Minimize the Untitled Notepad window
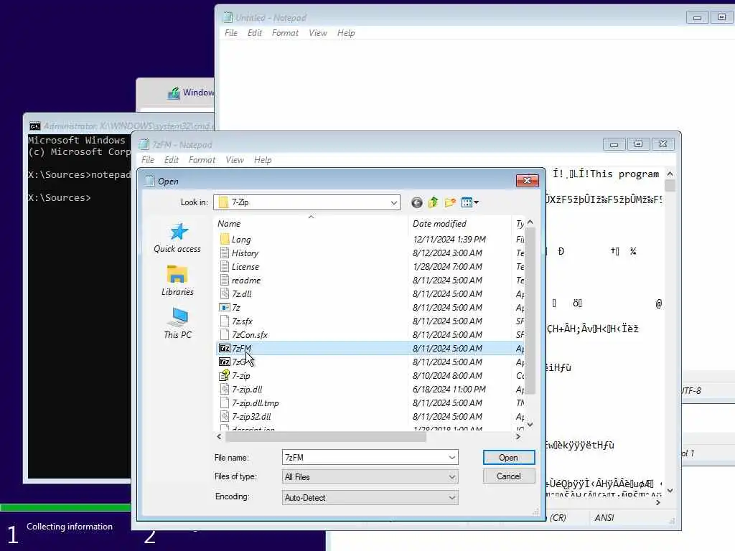 click(x=698, y=17)
